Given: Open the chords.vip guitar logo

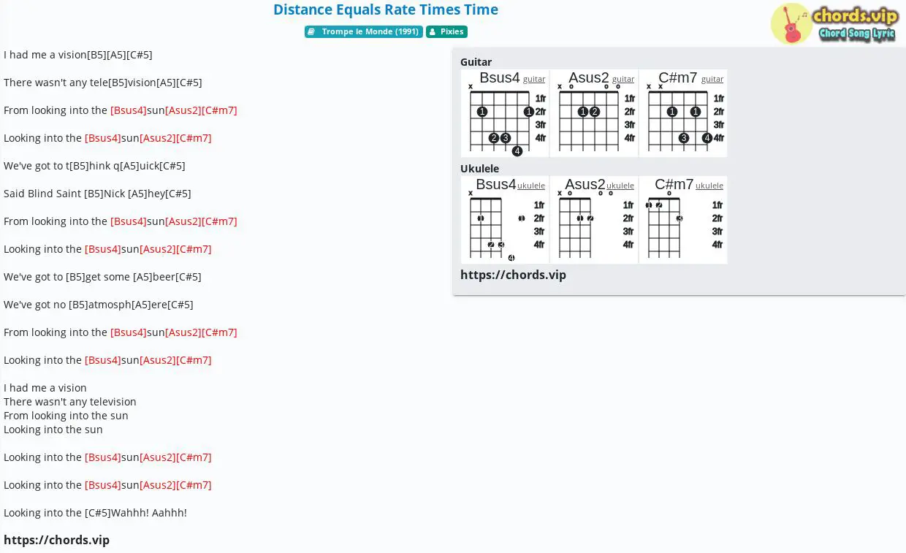Looking at the screenshot, I should coord(834,23).
